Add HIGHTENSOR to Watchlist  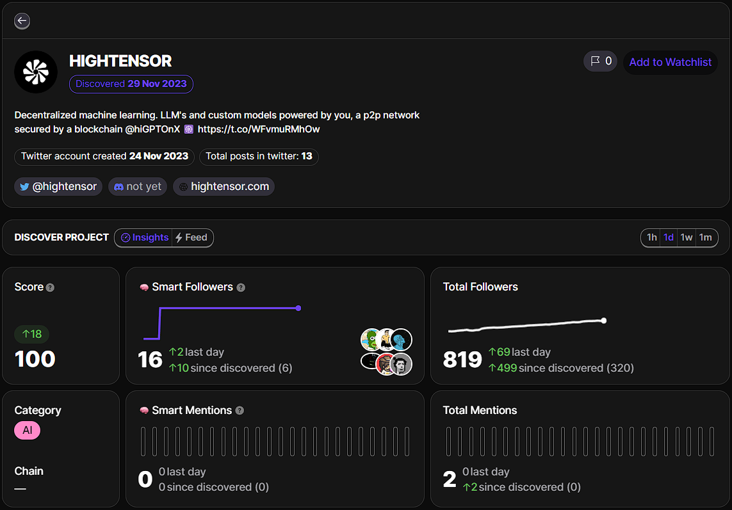pyautogui.click(x=670, y=62)
